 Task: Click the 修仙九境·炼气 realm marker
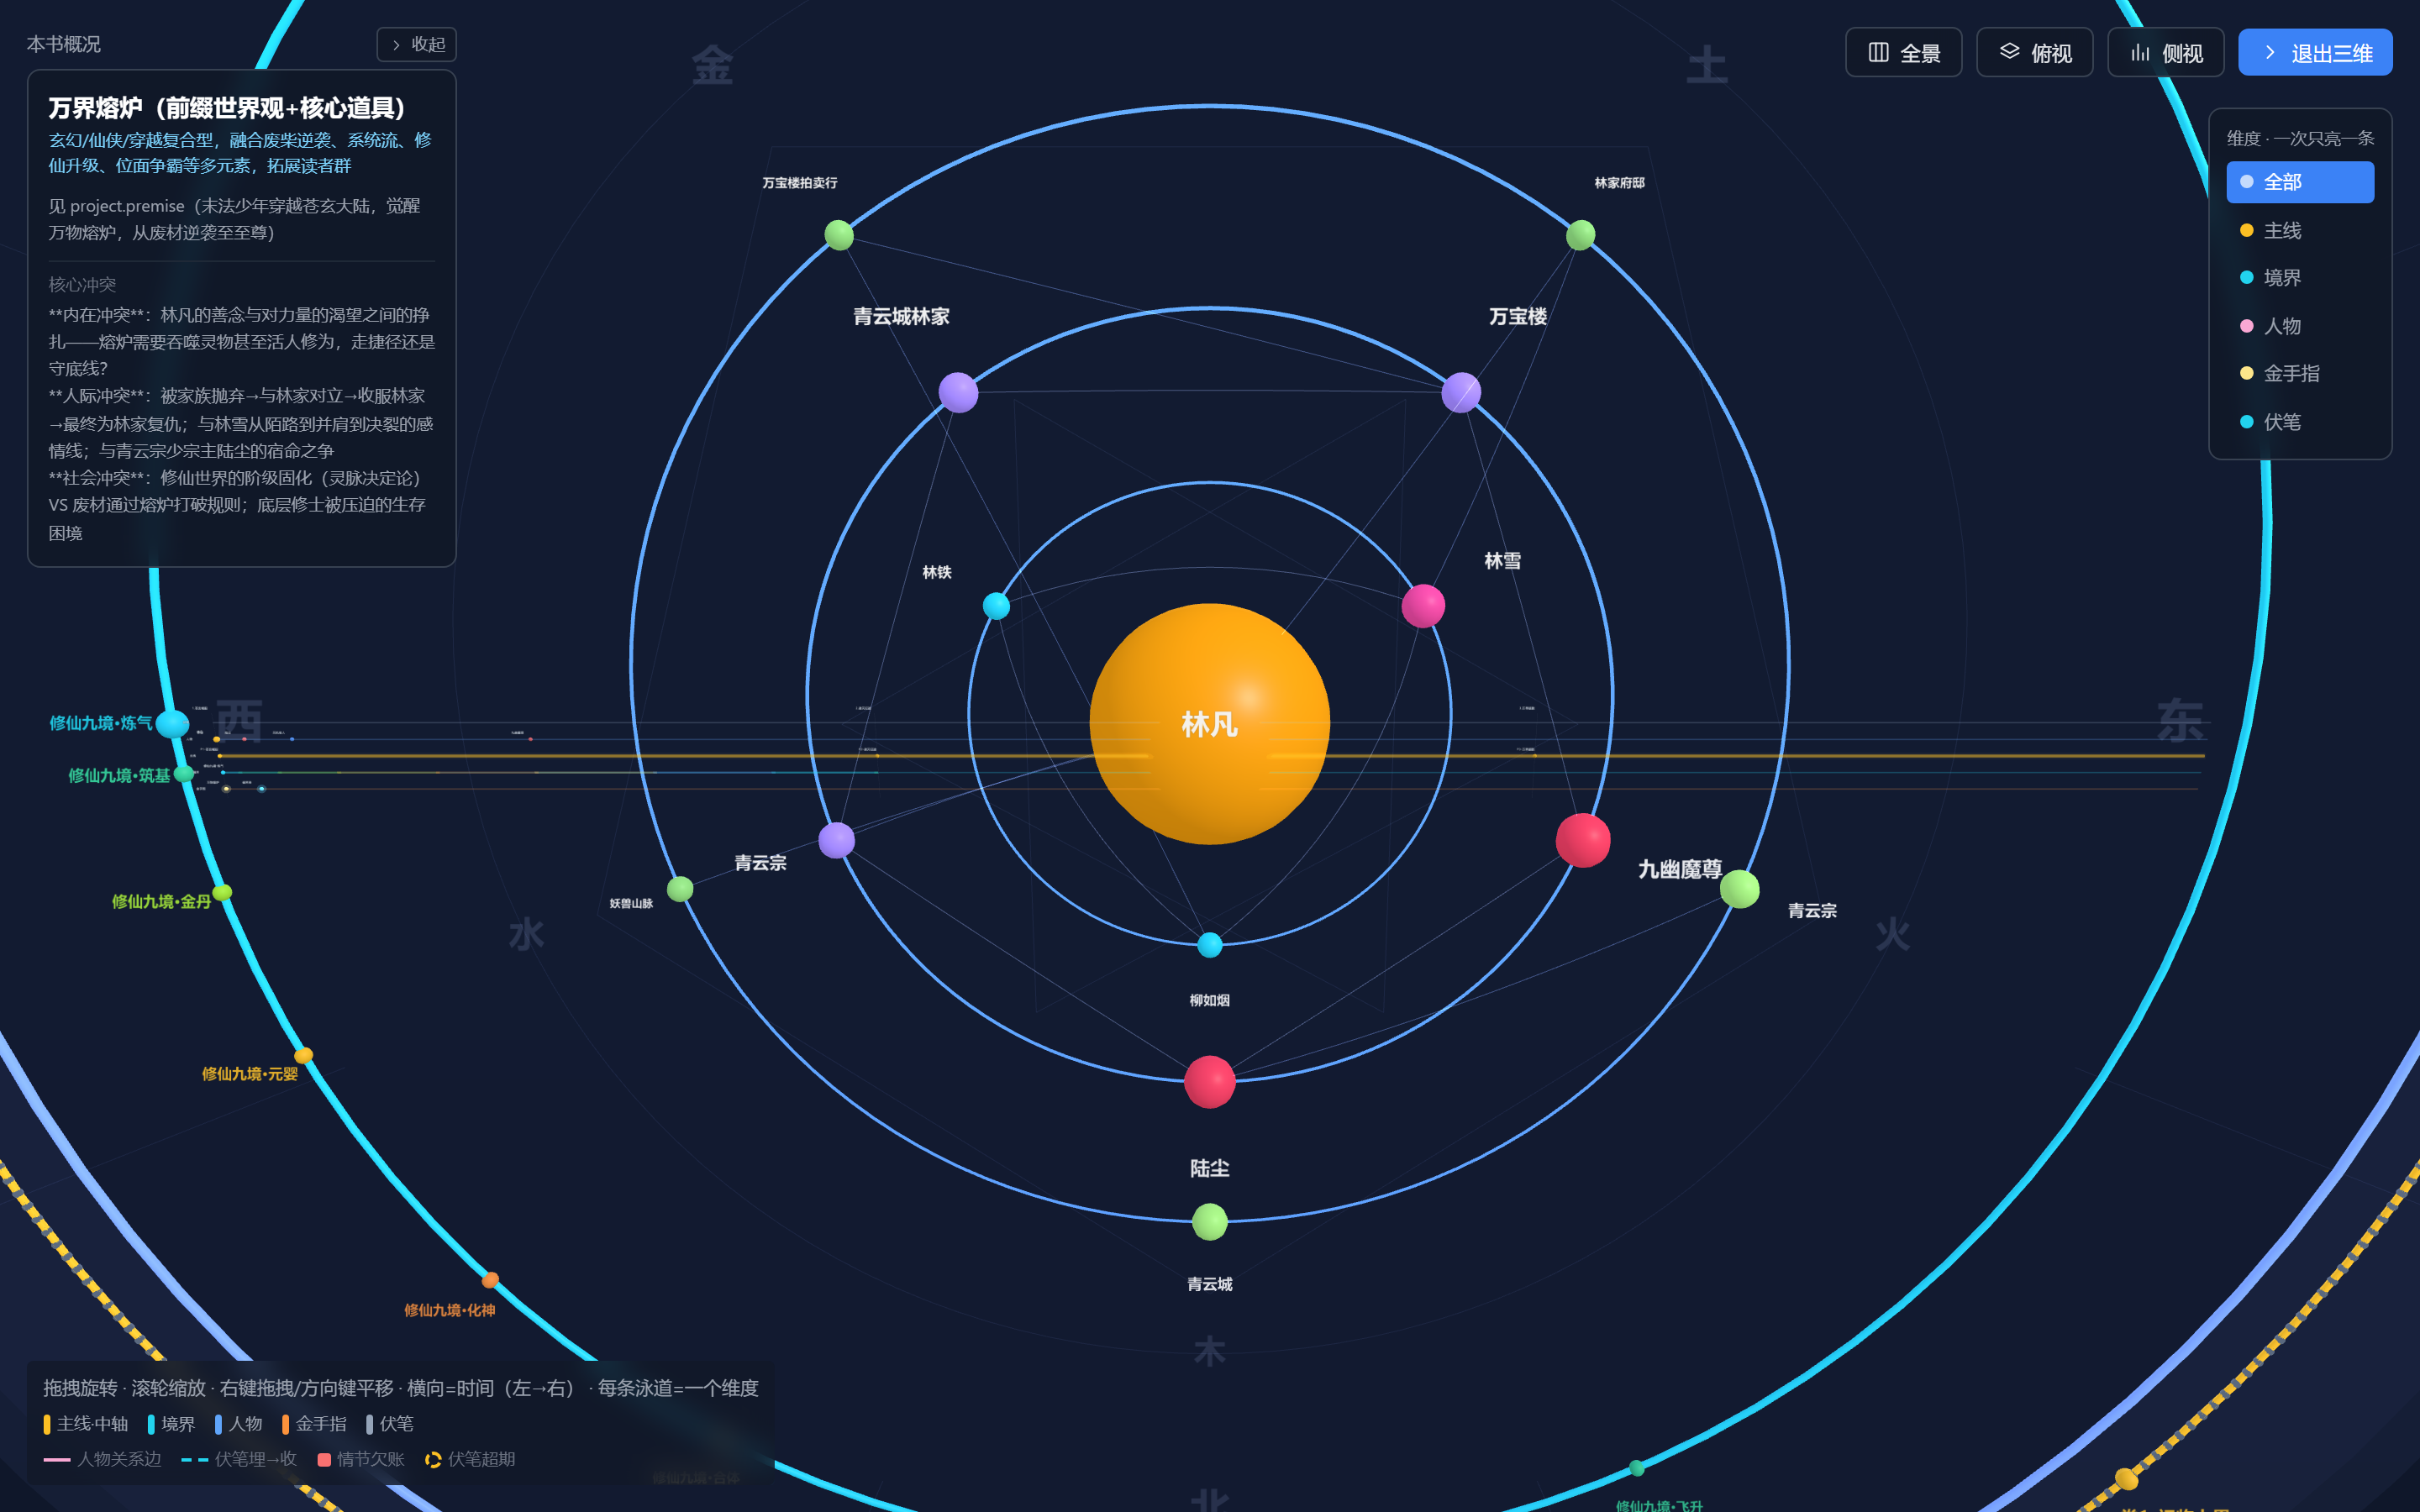click(x=172, y=723)
